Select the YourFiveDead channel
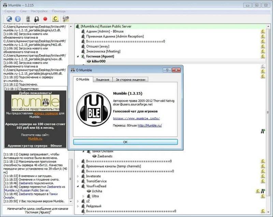This screenshot has width=273, height=217. click(x=96, y=186)
